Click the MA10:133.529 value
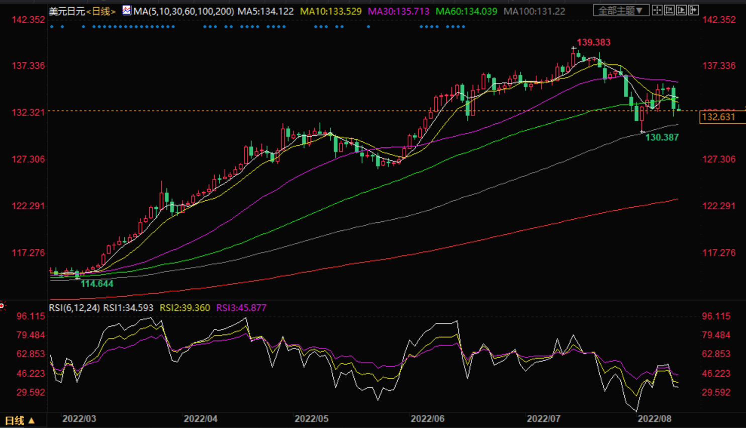The height and width of the screenshot is (428, 746). tap(331, 11)
